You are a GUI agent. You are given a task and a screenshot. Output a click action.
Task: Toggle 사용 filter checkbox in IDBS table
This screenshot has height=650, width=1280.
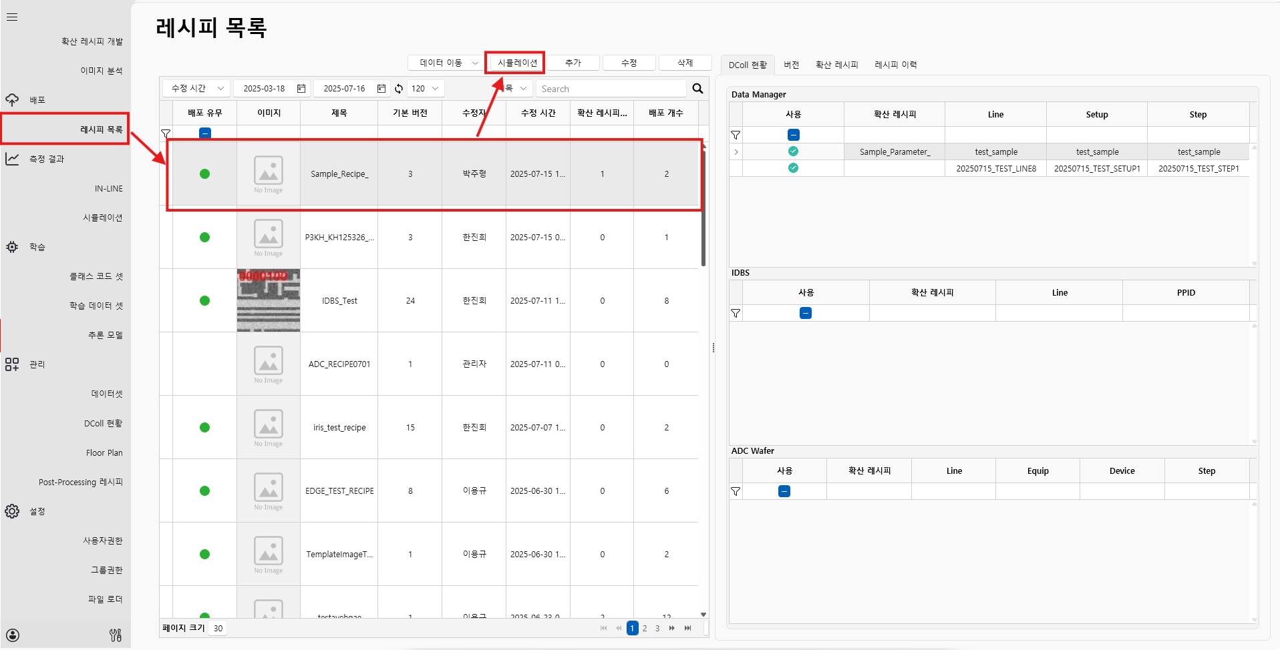pos(806,313)
